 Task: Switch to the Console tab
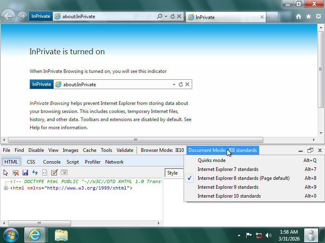tap(52, 162)
